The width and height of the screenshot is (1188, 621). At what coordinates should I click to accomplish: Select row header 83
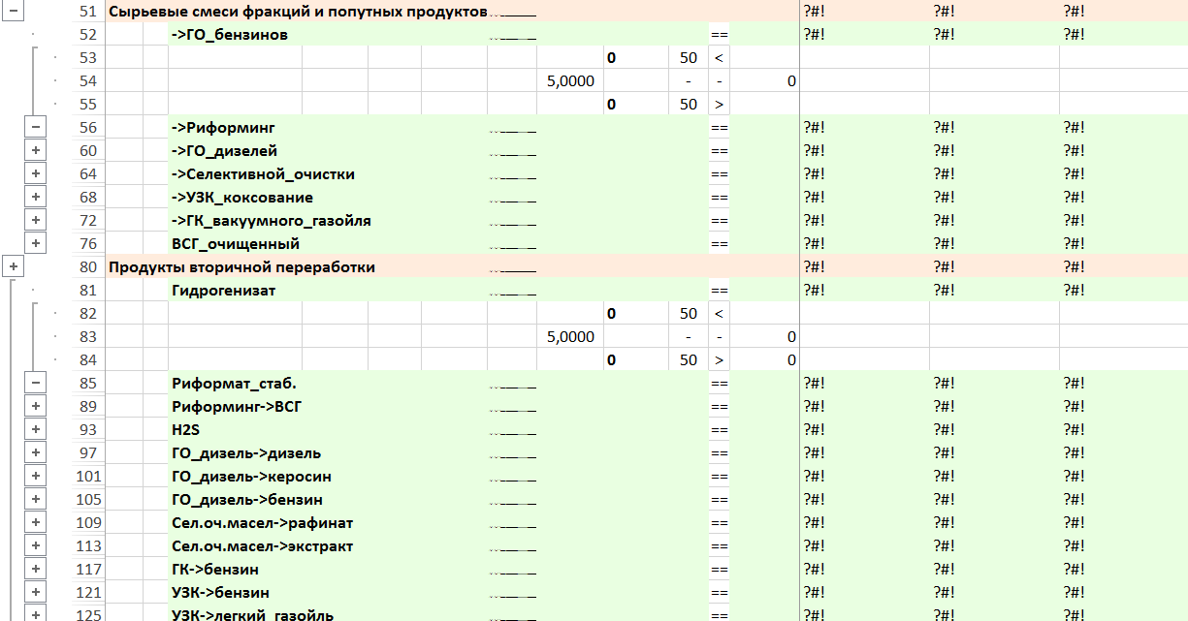(87, 336)
